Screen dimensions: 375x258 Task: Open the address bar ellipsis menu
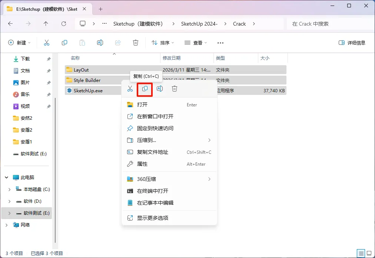tap(104, 23)
